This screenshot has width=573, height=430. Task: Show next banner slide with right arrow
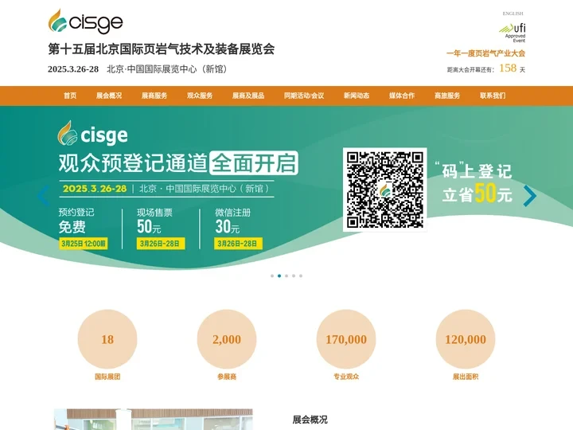point(529,196)
